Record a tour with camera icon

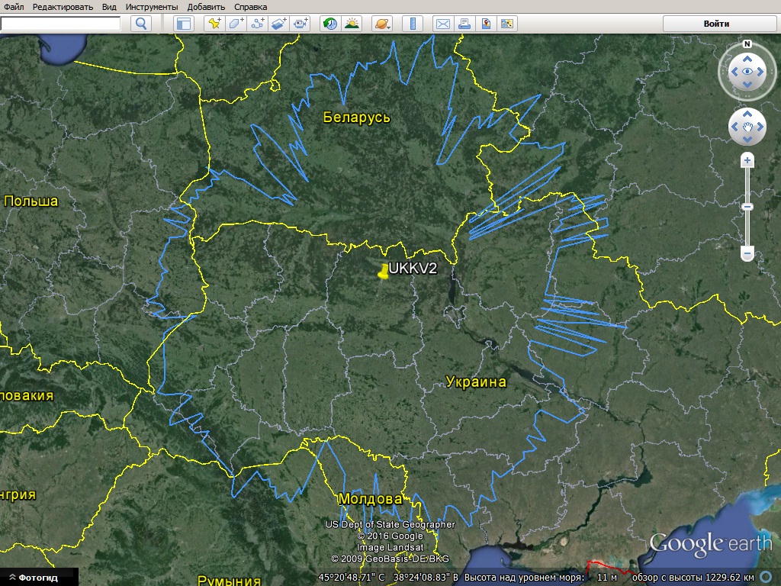301,24
